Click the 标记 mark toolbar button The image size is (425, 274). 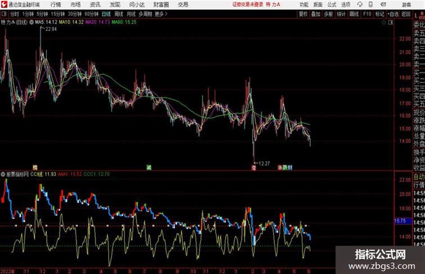pyautogui.click(x=380, y=14)
